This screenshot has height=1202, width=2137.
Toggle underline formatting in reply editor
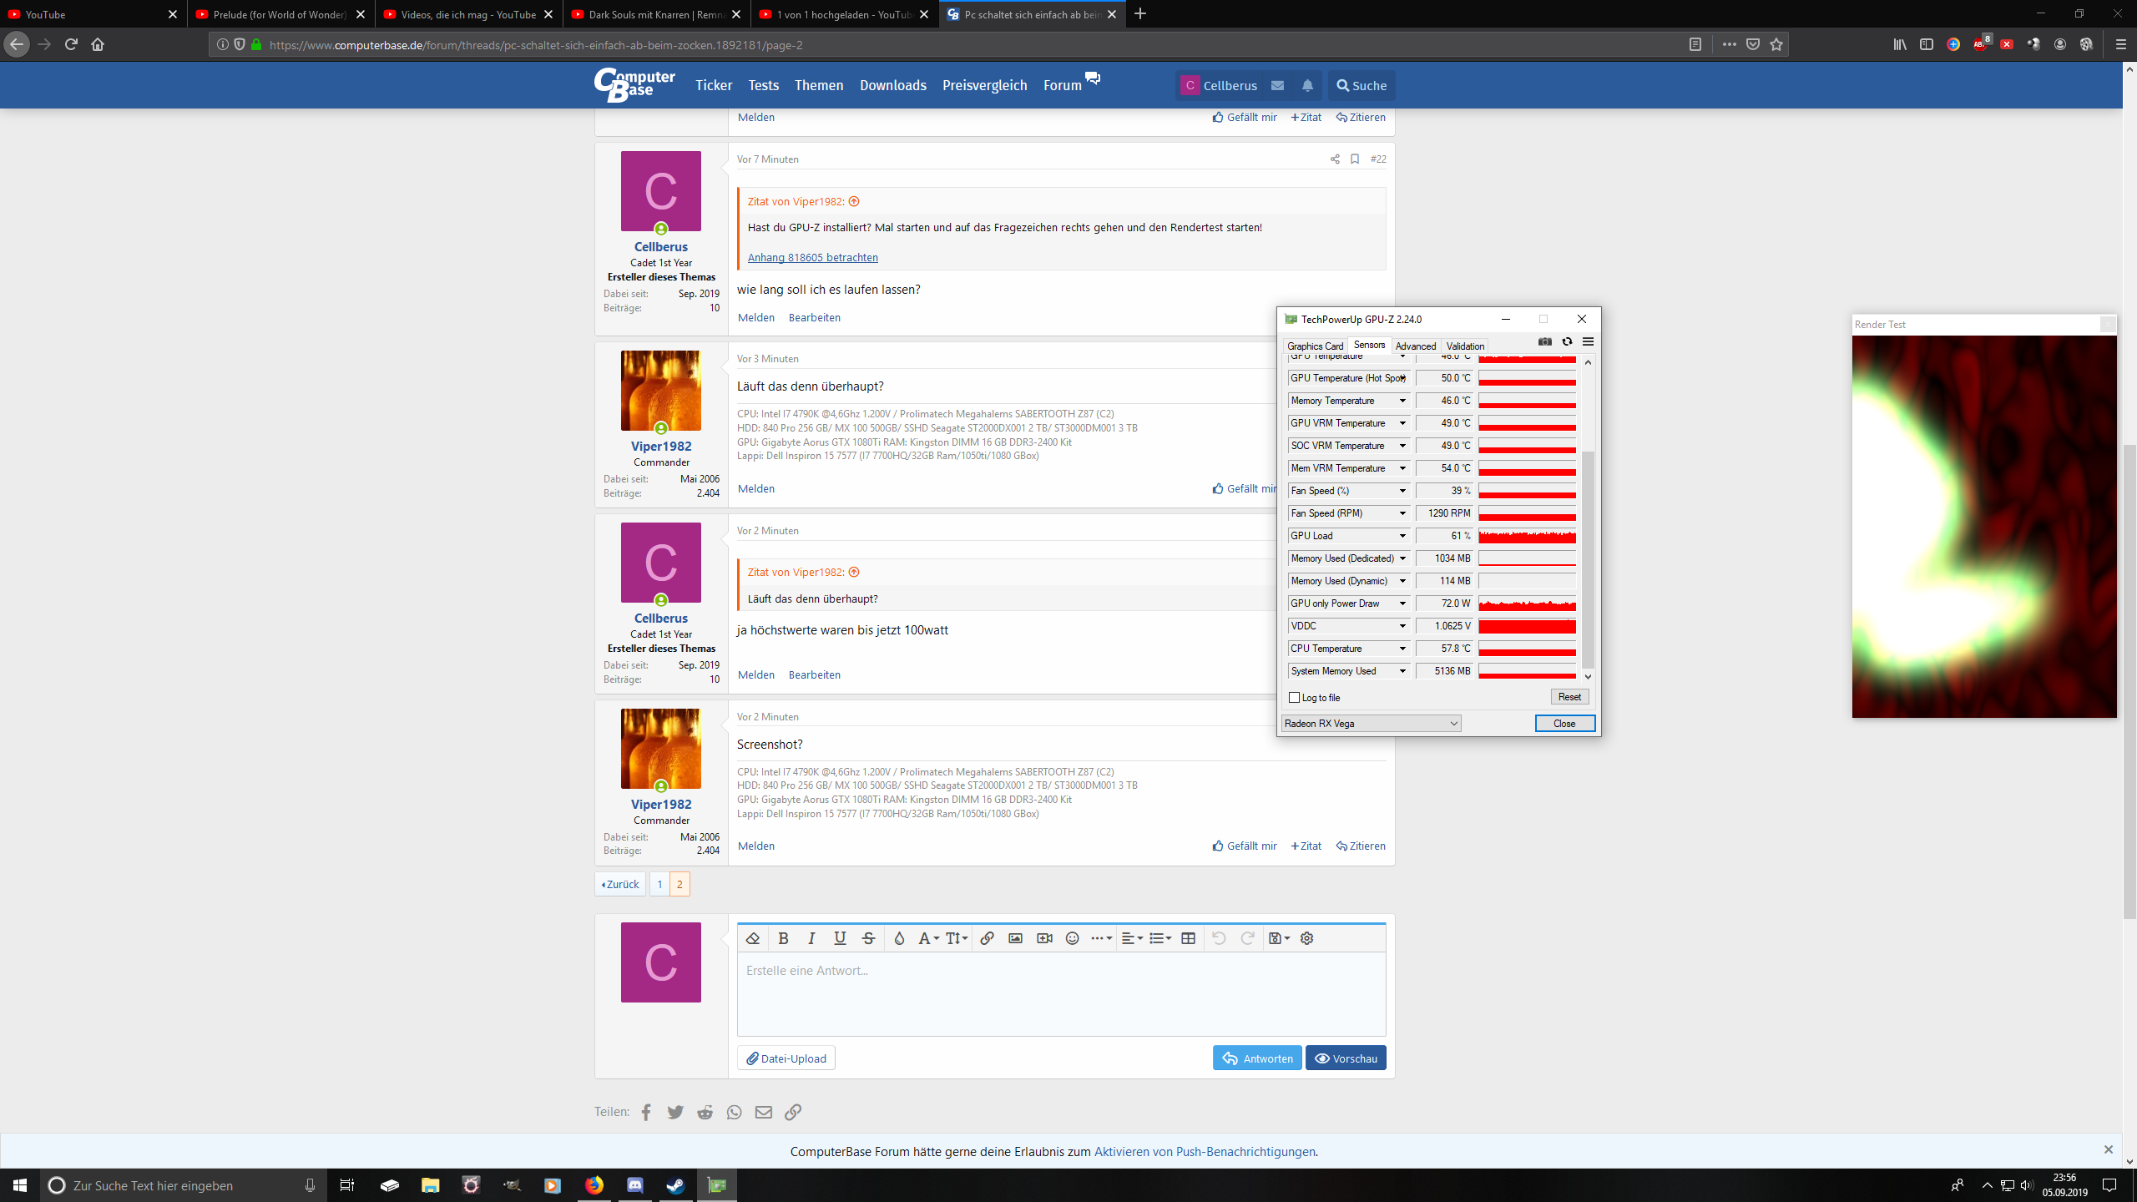(x=840, y=938)
